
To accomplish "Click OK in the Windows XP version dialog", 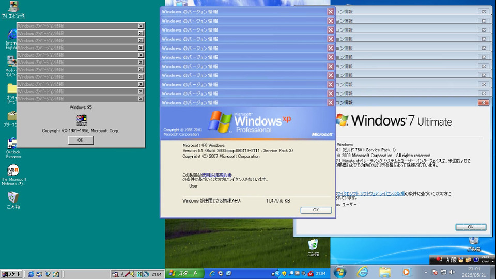I will click(316, 210).
